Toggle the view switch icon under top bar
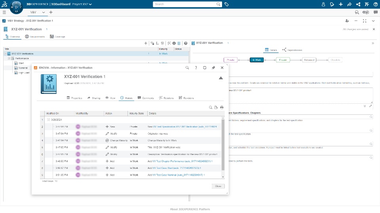 (x=366, y=12)
